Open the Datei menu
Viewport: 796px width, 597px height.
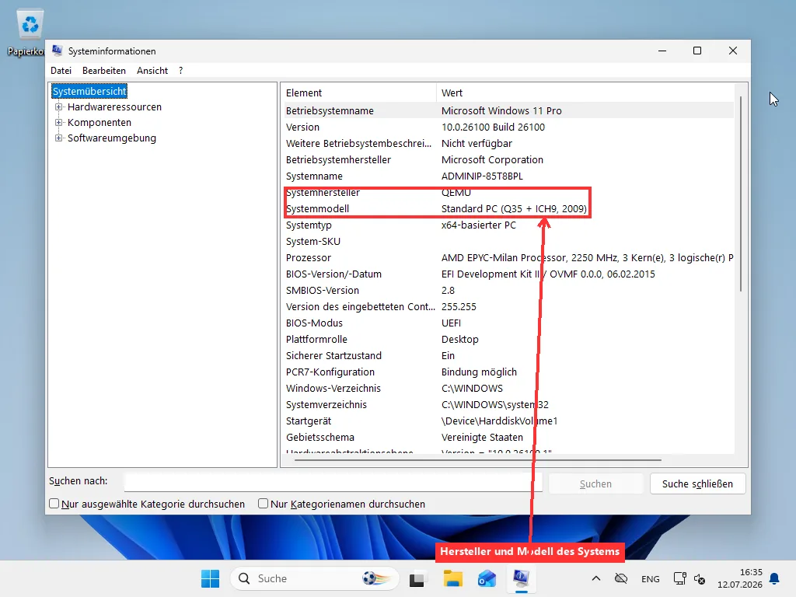pyautogui.click(x=61, y=71)
